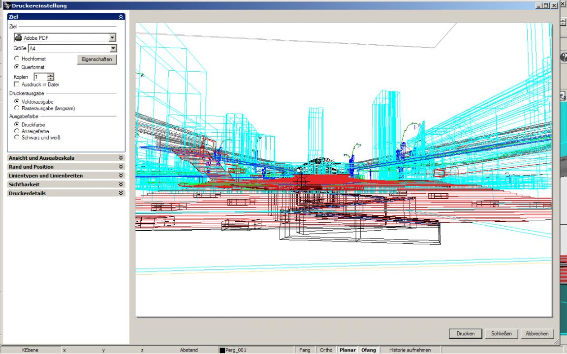
Task: Click the Abbrechen button
Action: click(x=537, y=333)
